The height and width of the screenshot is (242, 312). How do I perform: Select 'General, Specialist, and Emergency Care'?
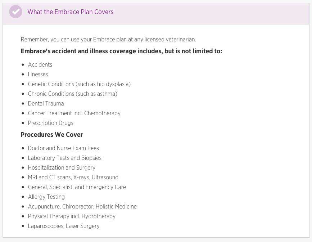(x=77, y=187)
